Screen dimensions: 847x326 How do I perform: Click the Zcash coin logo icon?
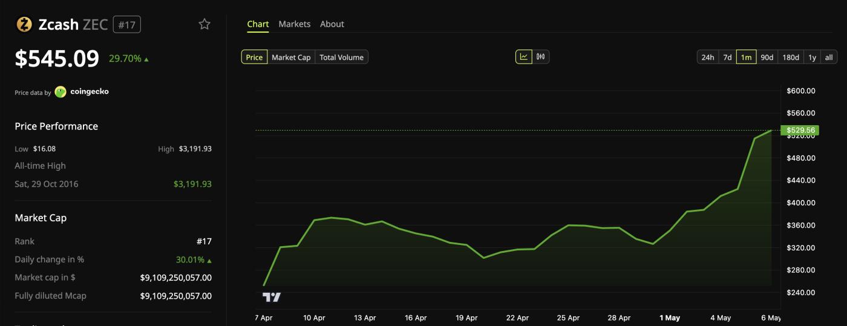pyautogui.click(x=24, y=24)
